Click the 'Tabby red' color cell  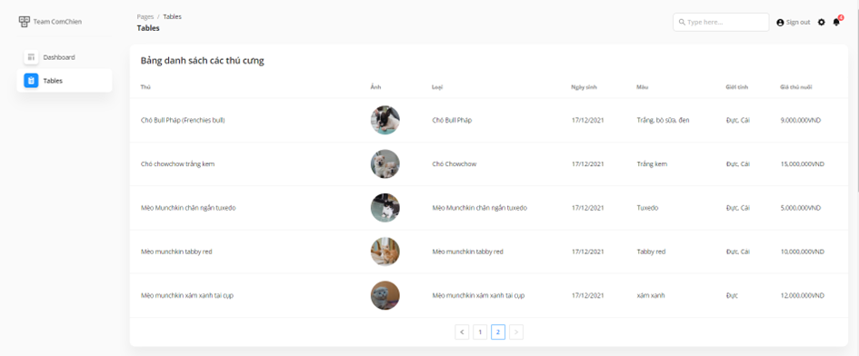pos(651,252)
